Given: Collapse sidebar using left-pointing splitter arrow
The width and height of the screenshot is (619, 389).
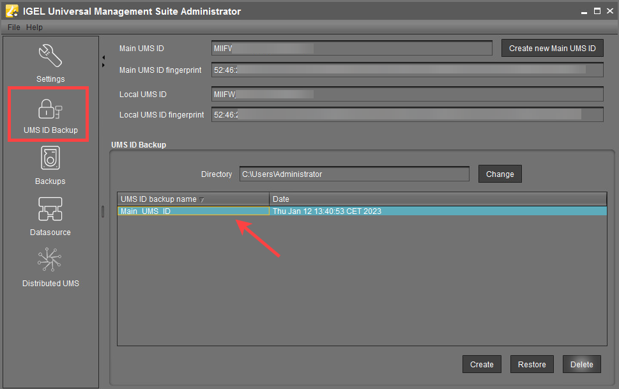Looking at the screenshot, I should [103, 57].
